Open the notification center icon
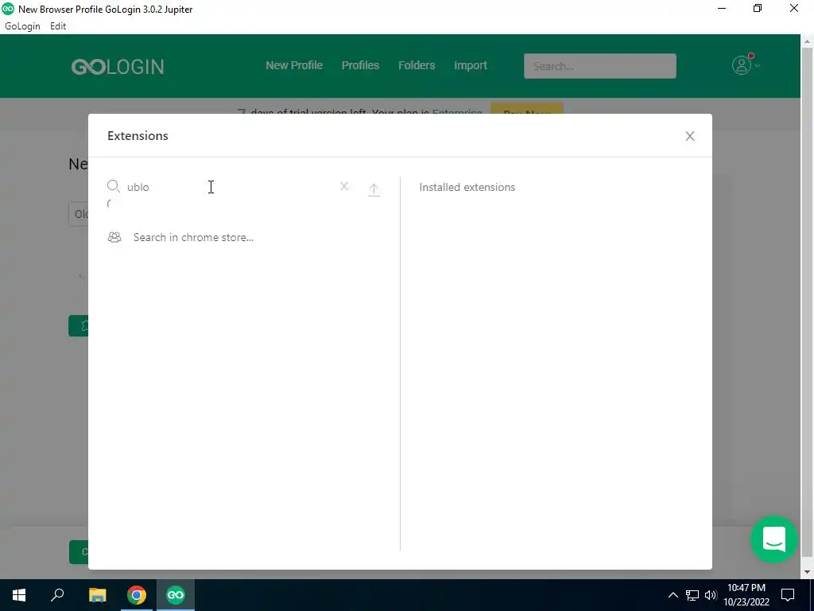The width and height of the screenshot is (814, 611). [x=788, y=595]
